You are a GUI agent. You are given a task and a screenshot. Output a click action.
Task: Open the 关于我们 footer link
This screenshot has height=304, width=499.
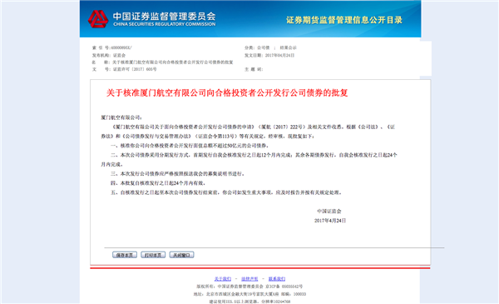pyautogui.click(x=223, y=279)
